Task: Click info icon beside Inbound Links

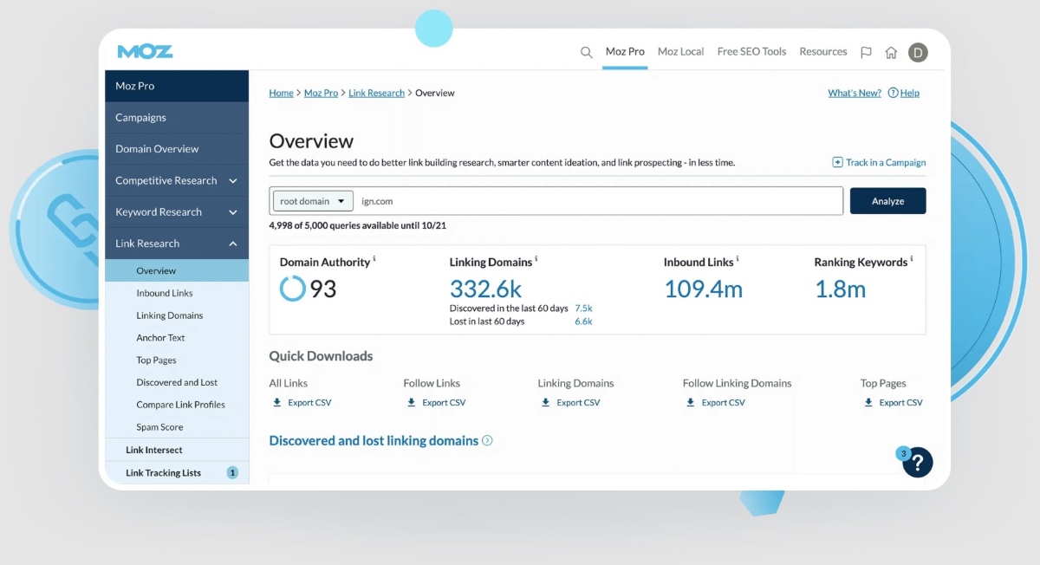Action: (738, 258)
